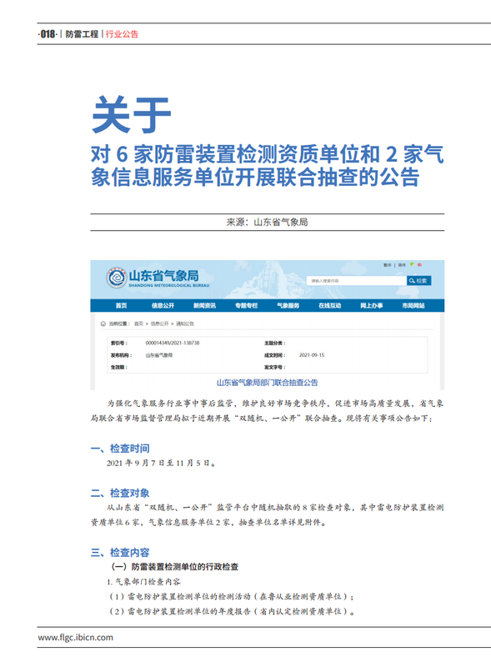Click the site search input field
Viewport: 491px width, 667px height.
coord(357,281)
